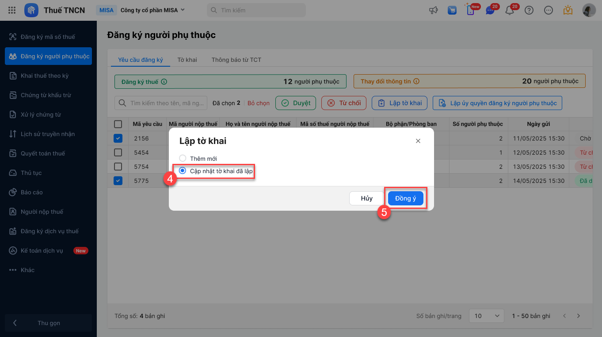Switch to the Tờ khai tab
Viewport: 602px width, 337px height.
[x=187, y=60]
